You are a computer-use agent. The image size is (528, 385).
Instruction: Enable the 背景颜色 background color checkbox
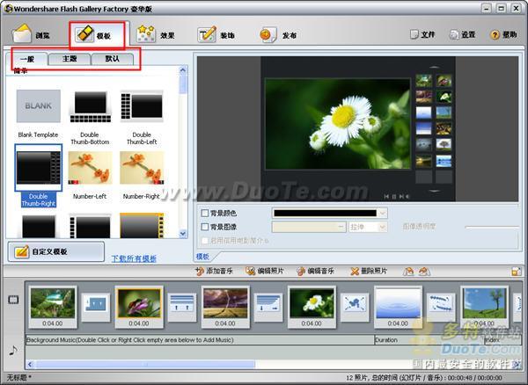click(204, 213)
